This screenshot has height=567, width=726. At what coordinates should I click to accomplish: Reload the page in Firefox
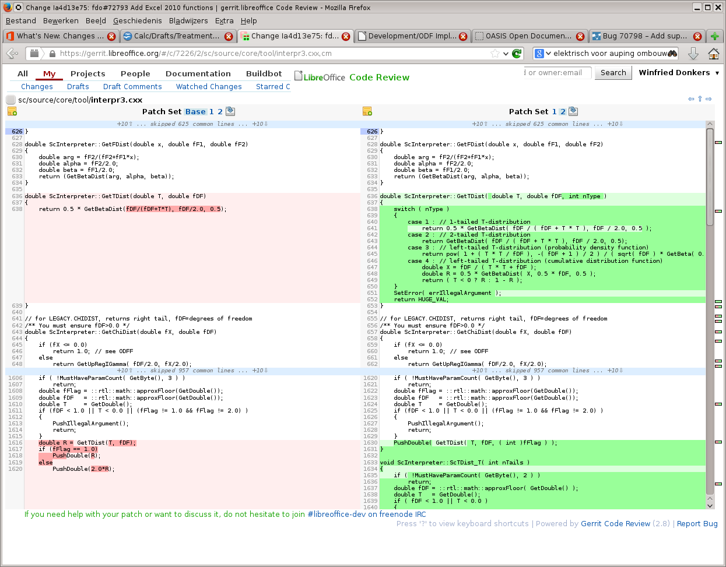(517, 54)
